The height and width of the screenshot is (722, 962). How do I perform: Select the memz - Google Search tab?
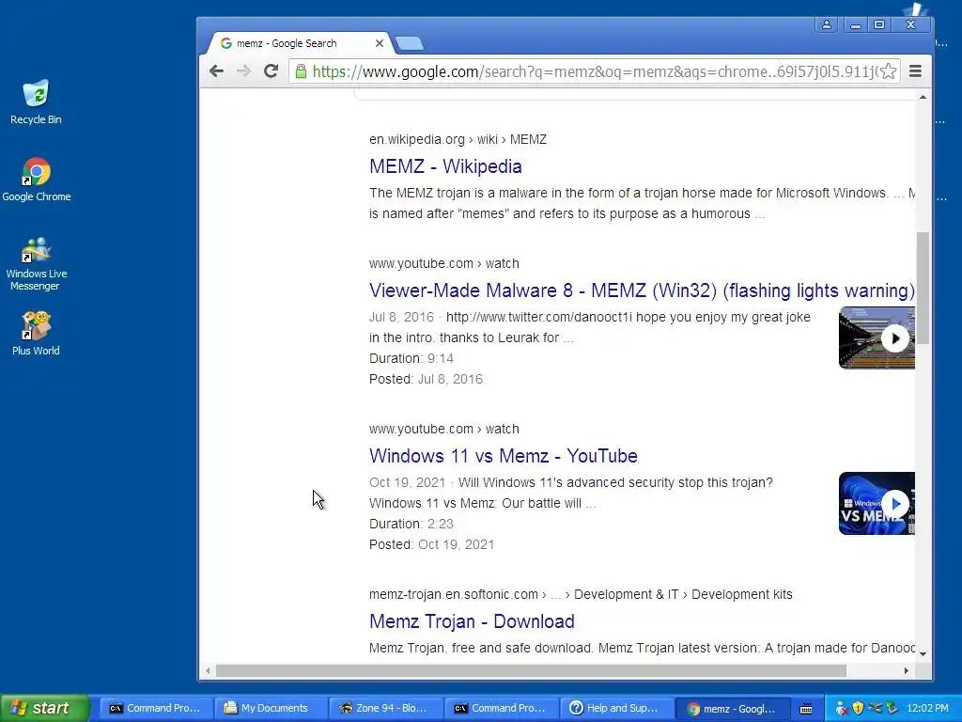[300, 43]
